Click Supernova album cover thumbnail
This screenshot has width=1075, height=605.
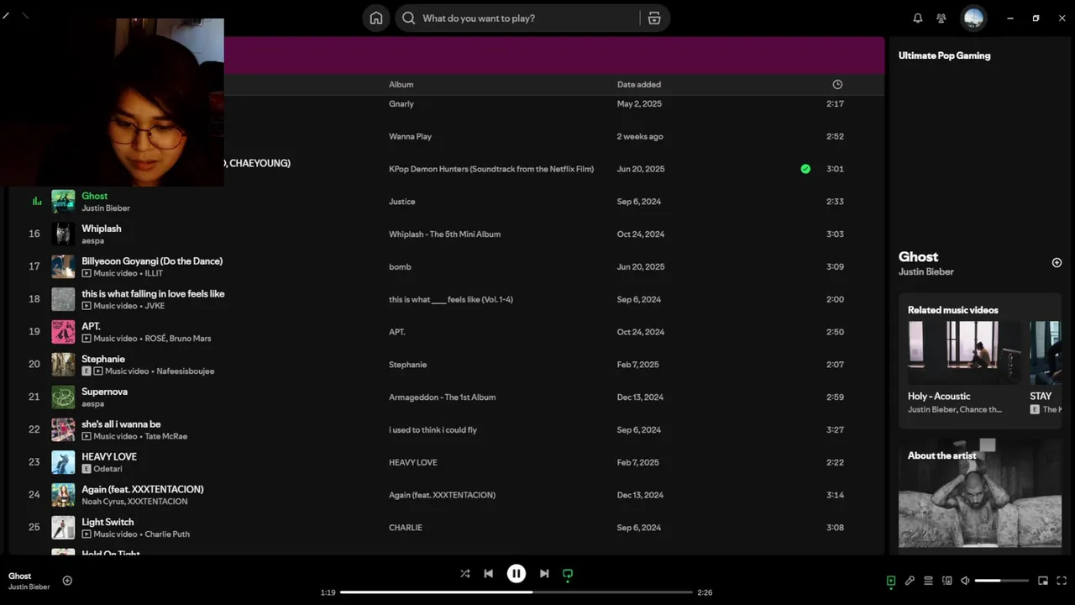pos(63,397)
